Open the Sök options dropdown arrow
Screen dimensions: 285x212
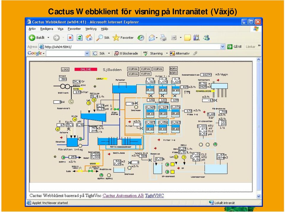pos(109,53)
